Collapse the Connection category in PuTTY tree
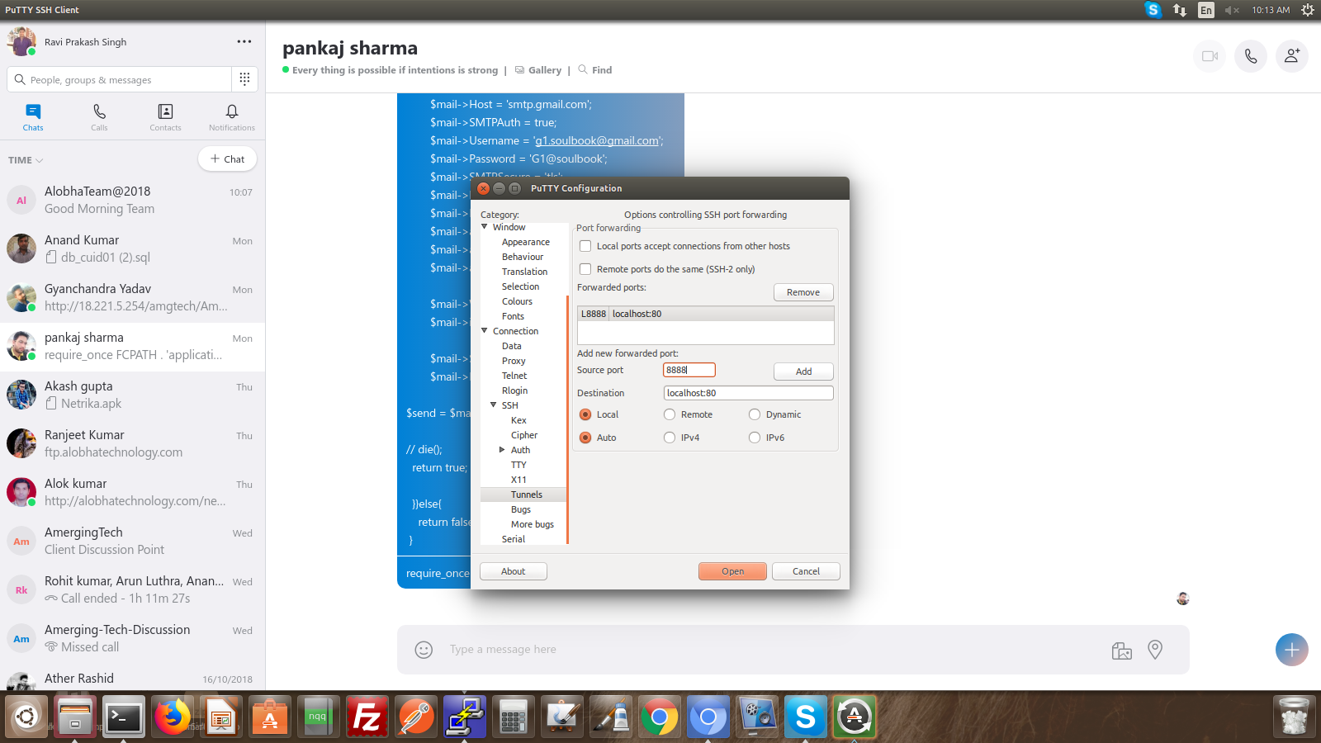This screenshot has width=1321, height=743. (485, 330)
